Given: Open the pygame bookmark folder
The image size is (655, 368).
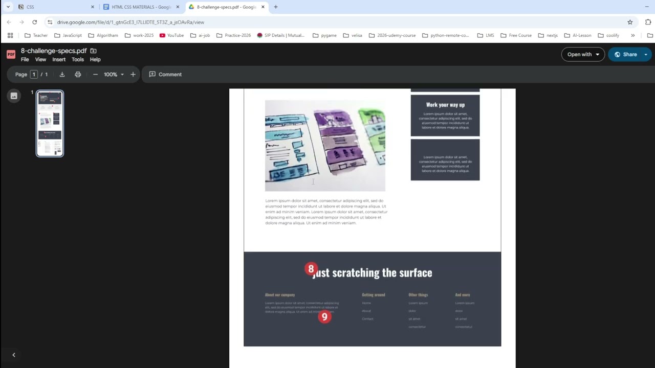Looking at the screenshot, I should 324,35.
